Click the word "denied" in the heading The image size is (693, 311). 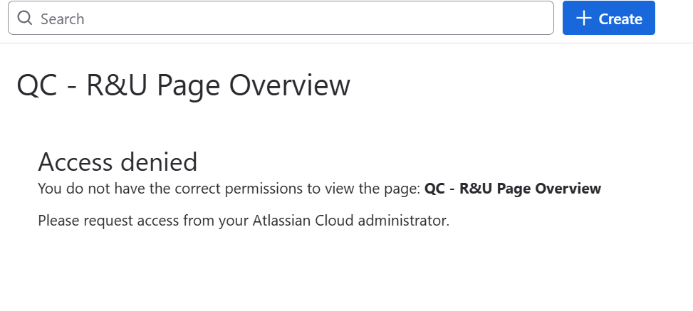(x=162, y=162)
